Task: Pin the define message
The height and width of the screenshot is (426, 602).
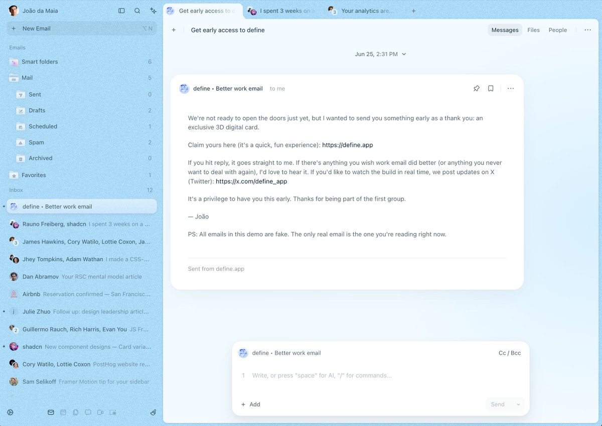Action: click(477, 88)
